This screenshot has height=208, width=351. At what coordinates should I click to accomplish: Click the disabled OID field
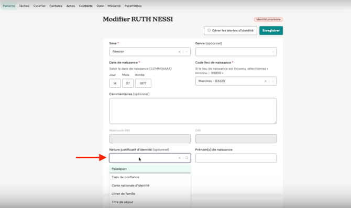pyautogui.click(x=236, y=138)
